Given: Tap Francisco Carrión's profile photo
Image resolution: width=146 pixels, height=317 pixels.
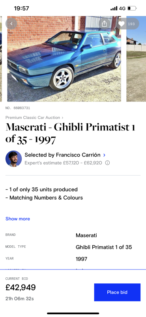Looking at the screenshot, I should point(13,159).
